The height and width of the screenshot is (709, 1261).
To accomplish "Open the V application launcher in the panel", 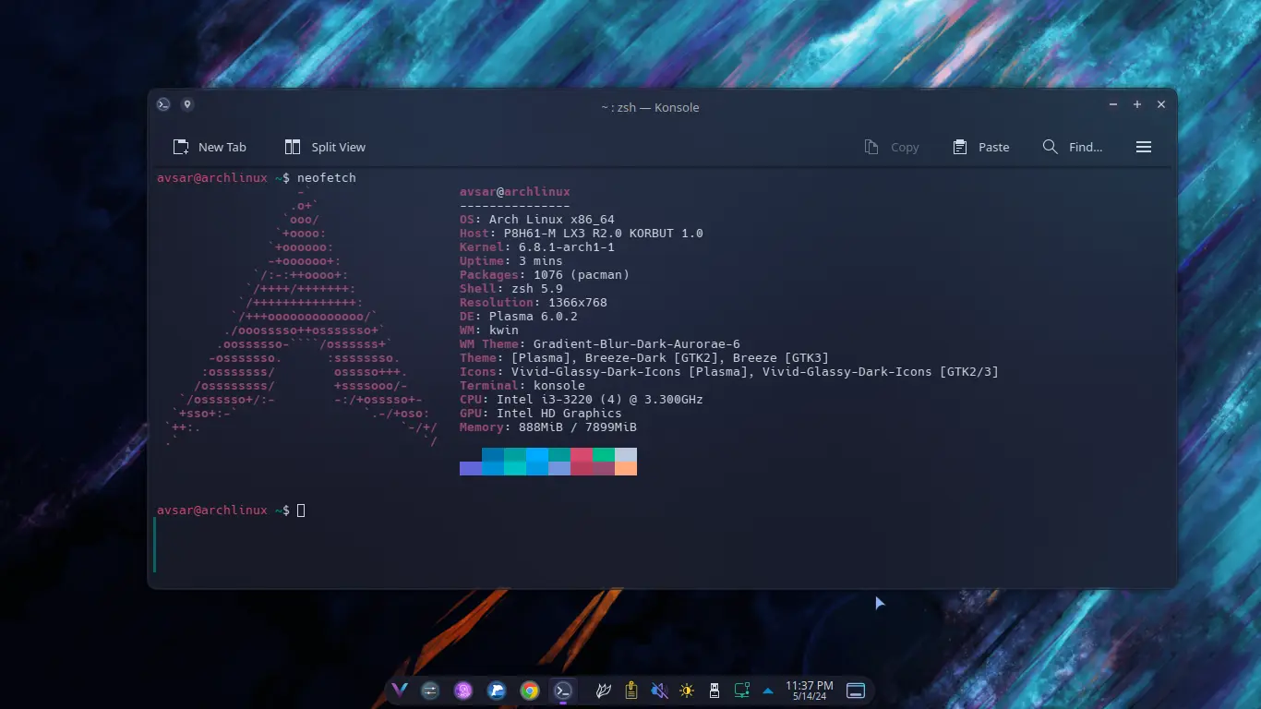I will 400,690.
